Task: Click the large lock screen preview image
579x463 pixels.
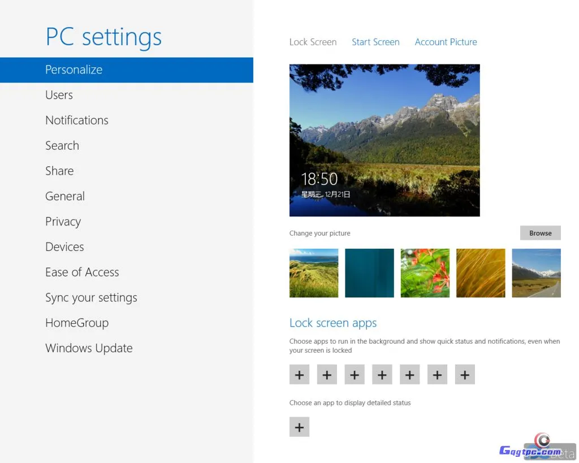Action: click(384, 140)
